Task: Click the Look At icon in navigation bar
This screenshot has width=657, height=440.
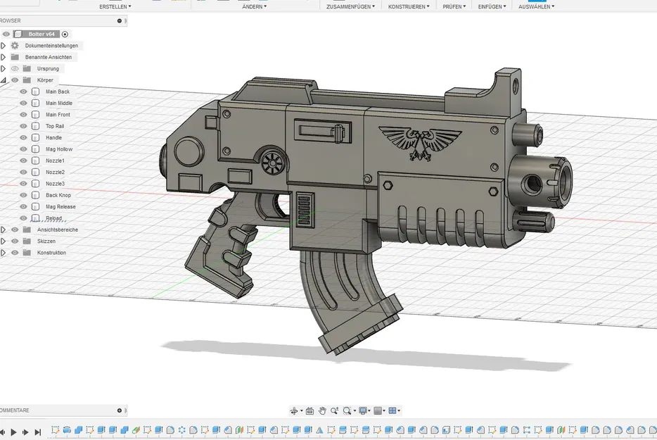Action: coord(310,410)
